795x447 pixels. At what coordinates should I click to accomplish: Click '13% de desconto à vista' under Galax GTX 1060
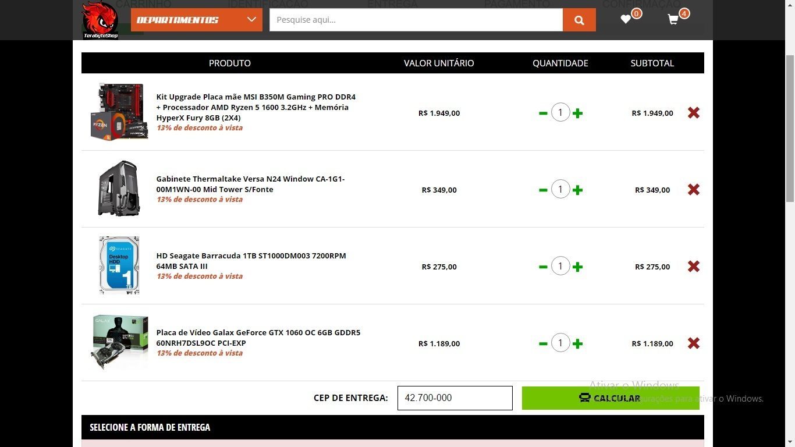[200, 353]
